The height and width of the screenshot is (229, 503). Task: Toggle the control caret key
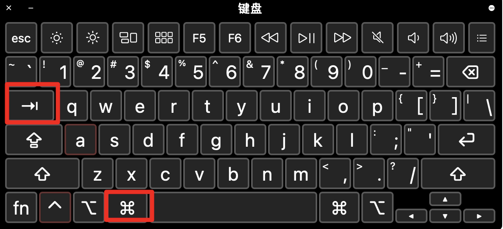tap(55, 207)
